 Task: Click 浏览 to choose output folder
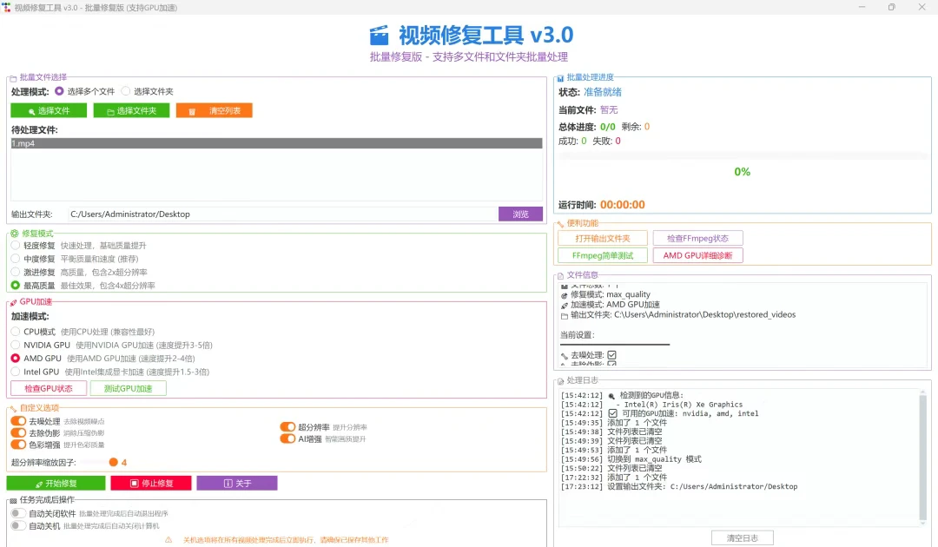[520, 214]
